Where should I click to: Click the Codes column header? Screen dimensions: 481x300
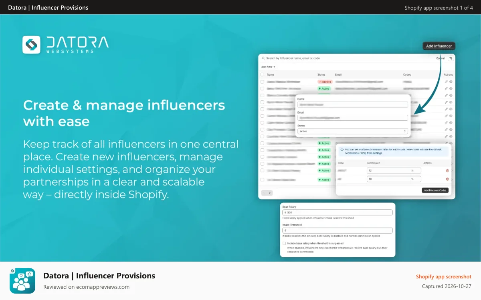click(x=407, y=74)
